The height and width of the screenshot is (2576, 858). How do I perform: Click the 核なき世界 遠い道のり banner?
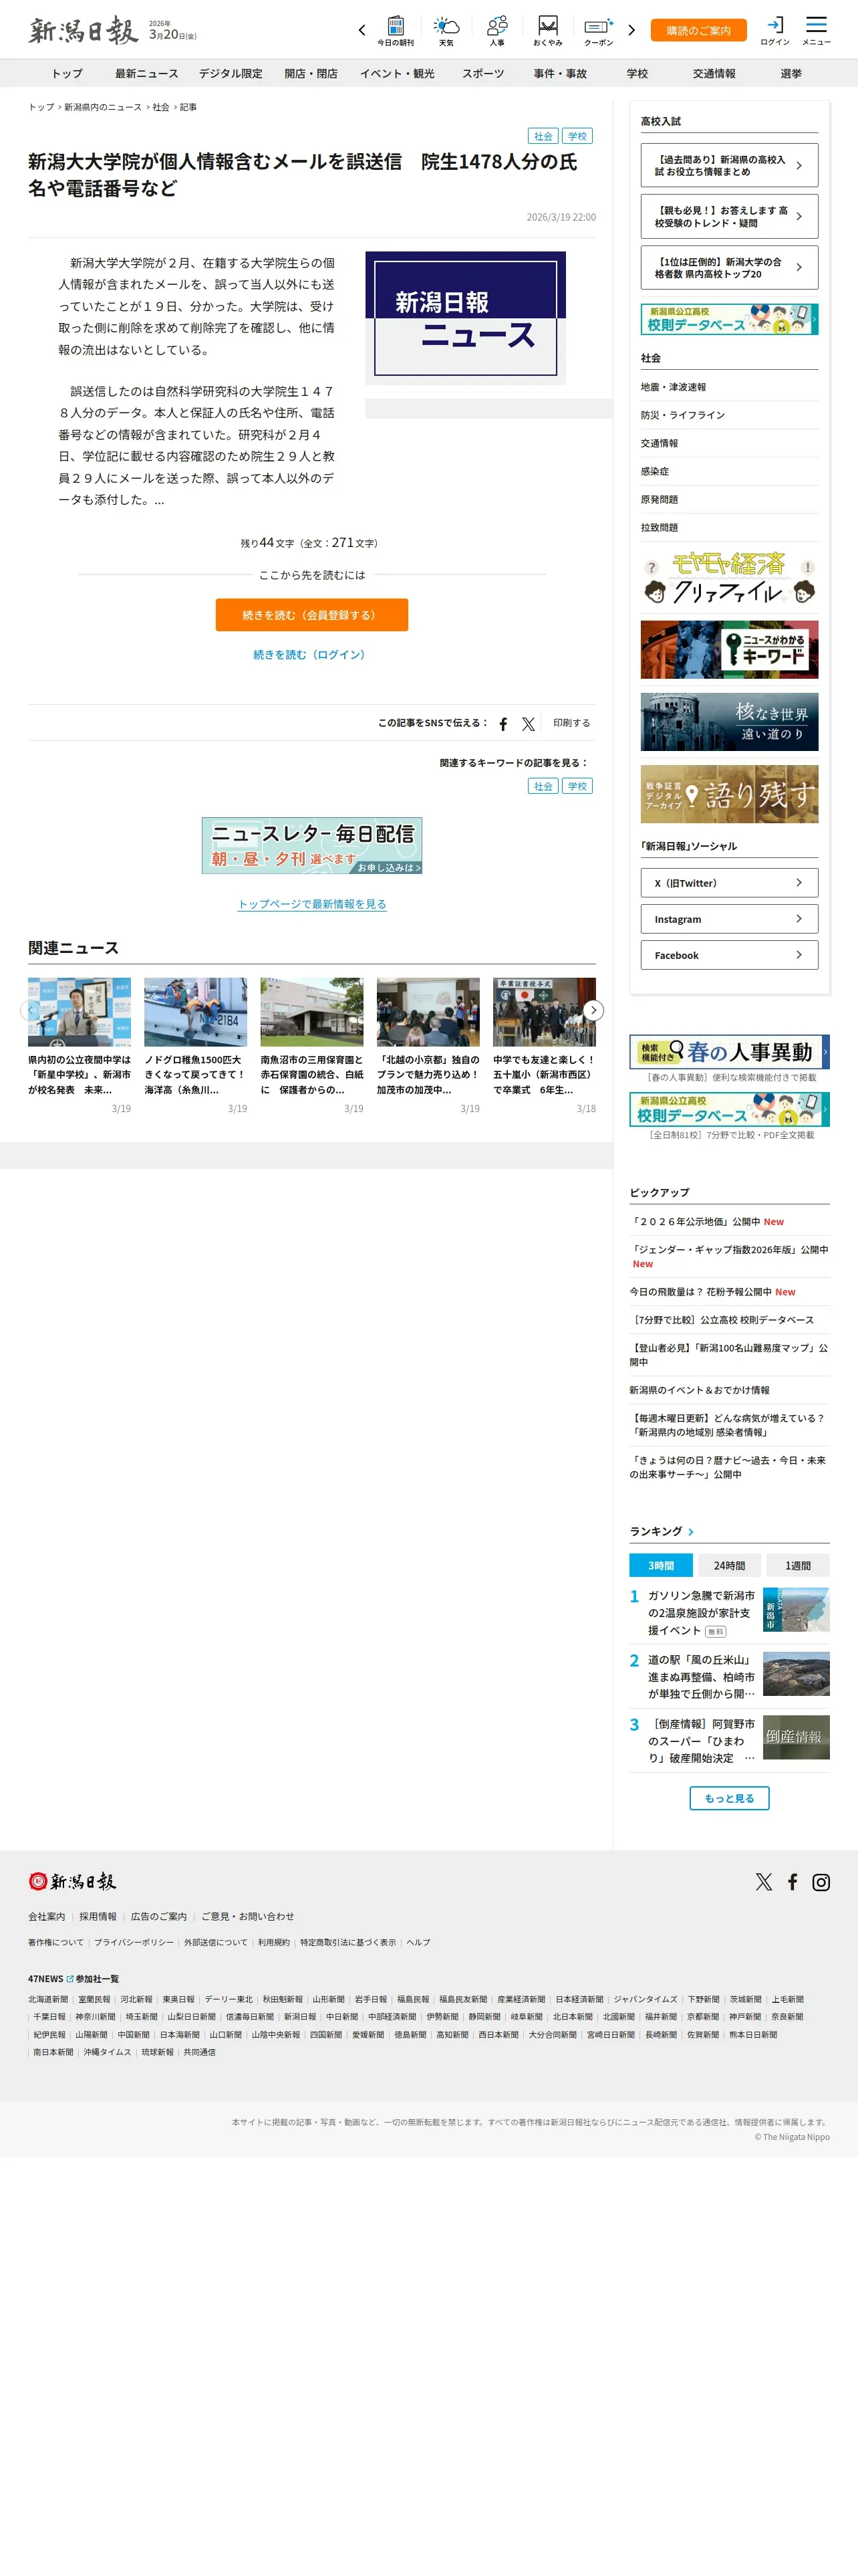[x=729, y=721]
